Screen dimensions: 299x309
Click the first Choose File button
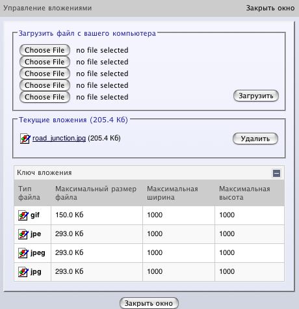45,50
